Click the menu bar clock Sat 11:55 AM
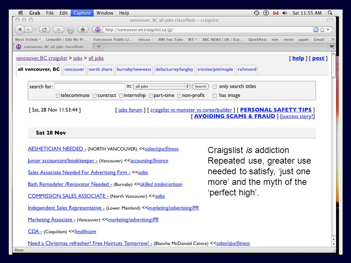The width and height of the screenshot is (351, 263). (307, 13)
